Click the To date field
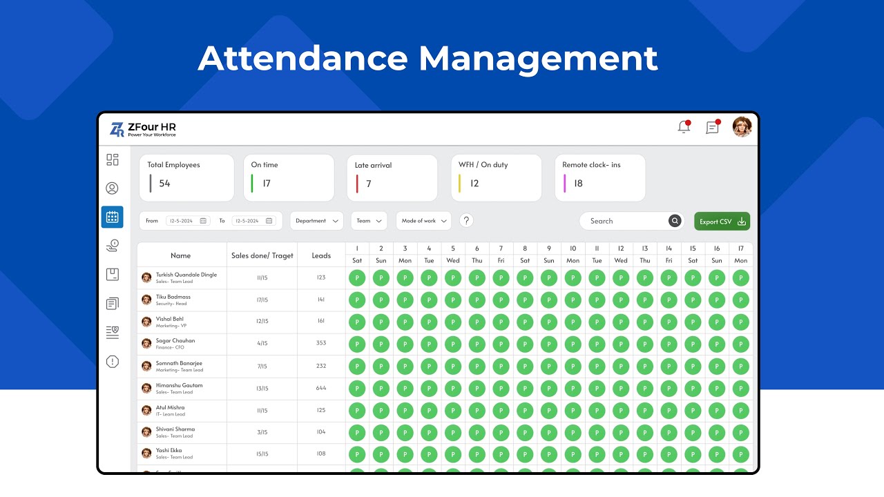884x497 pixels. point(253,221)
